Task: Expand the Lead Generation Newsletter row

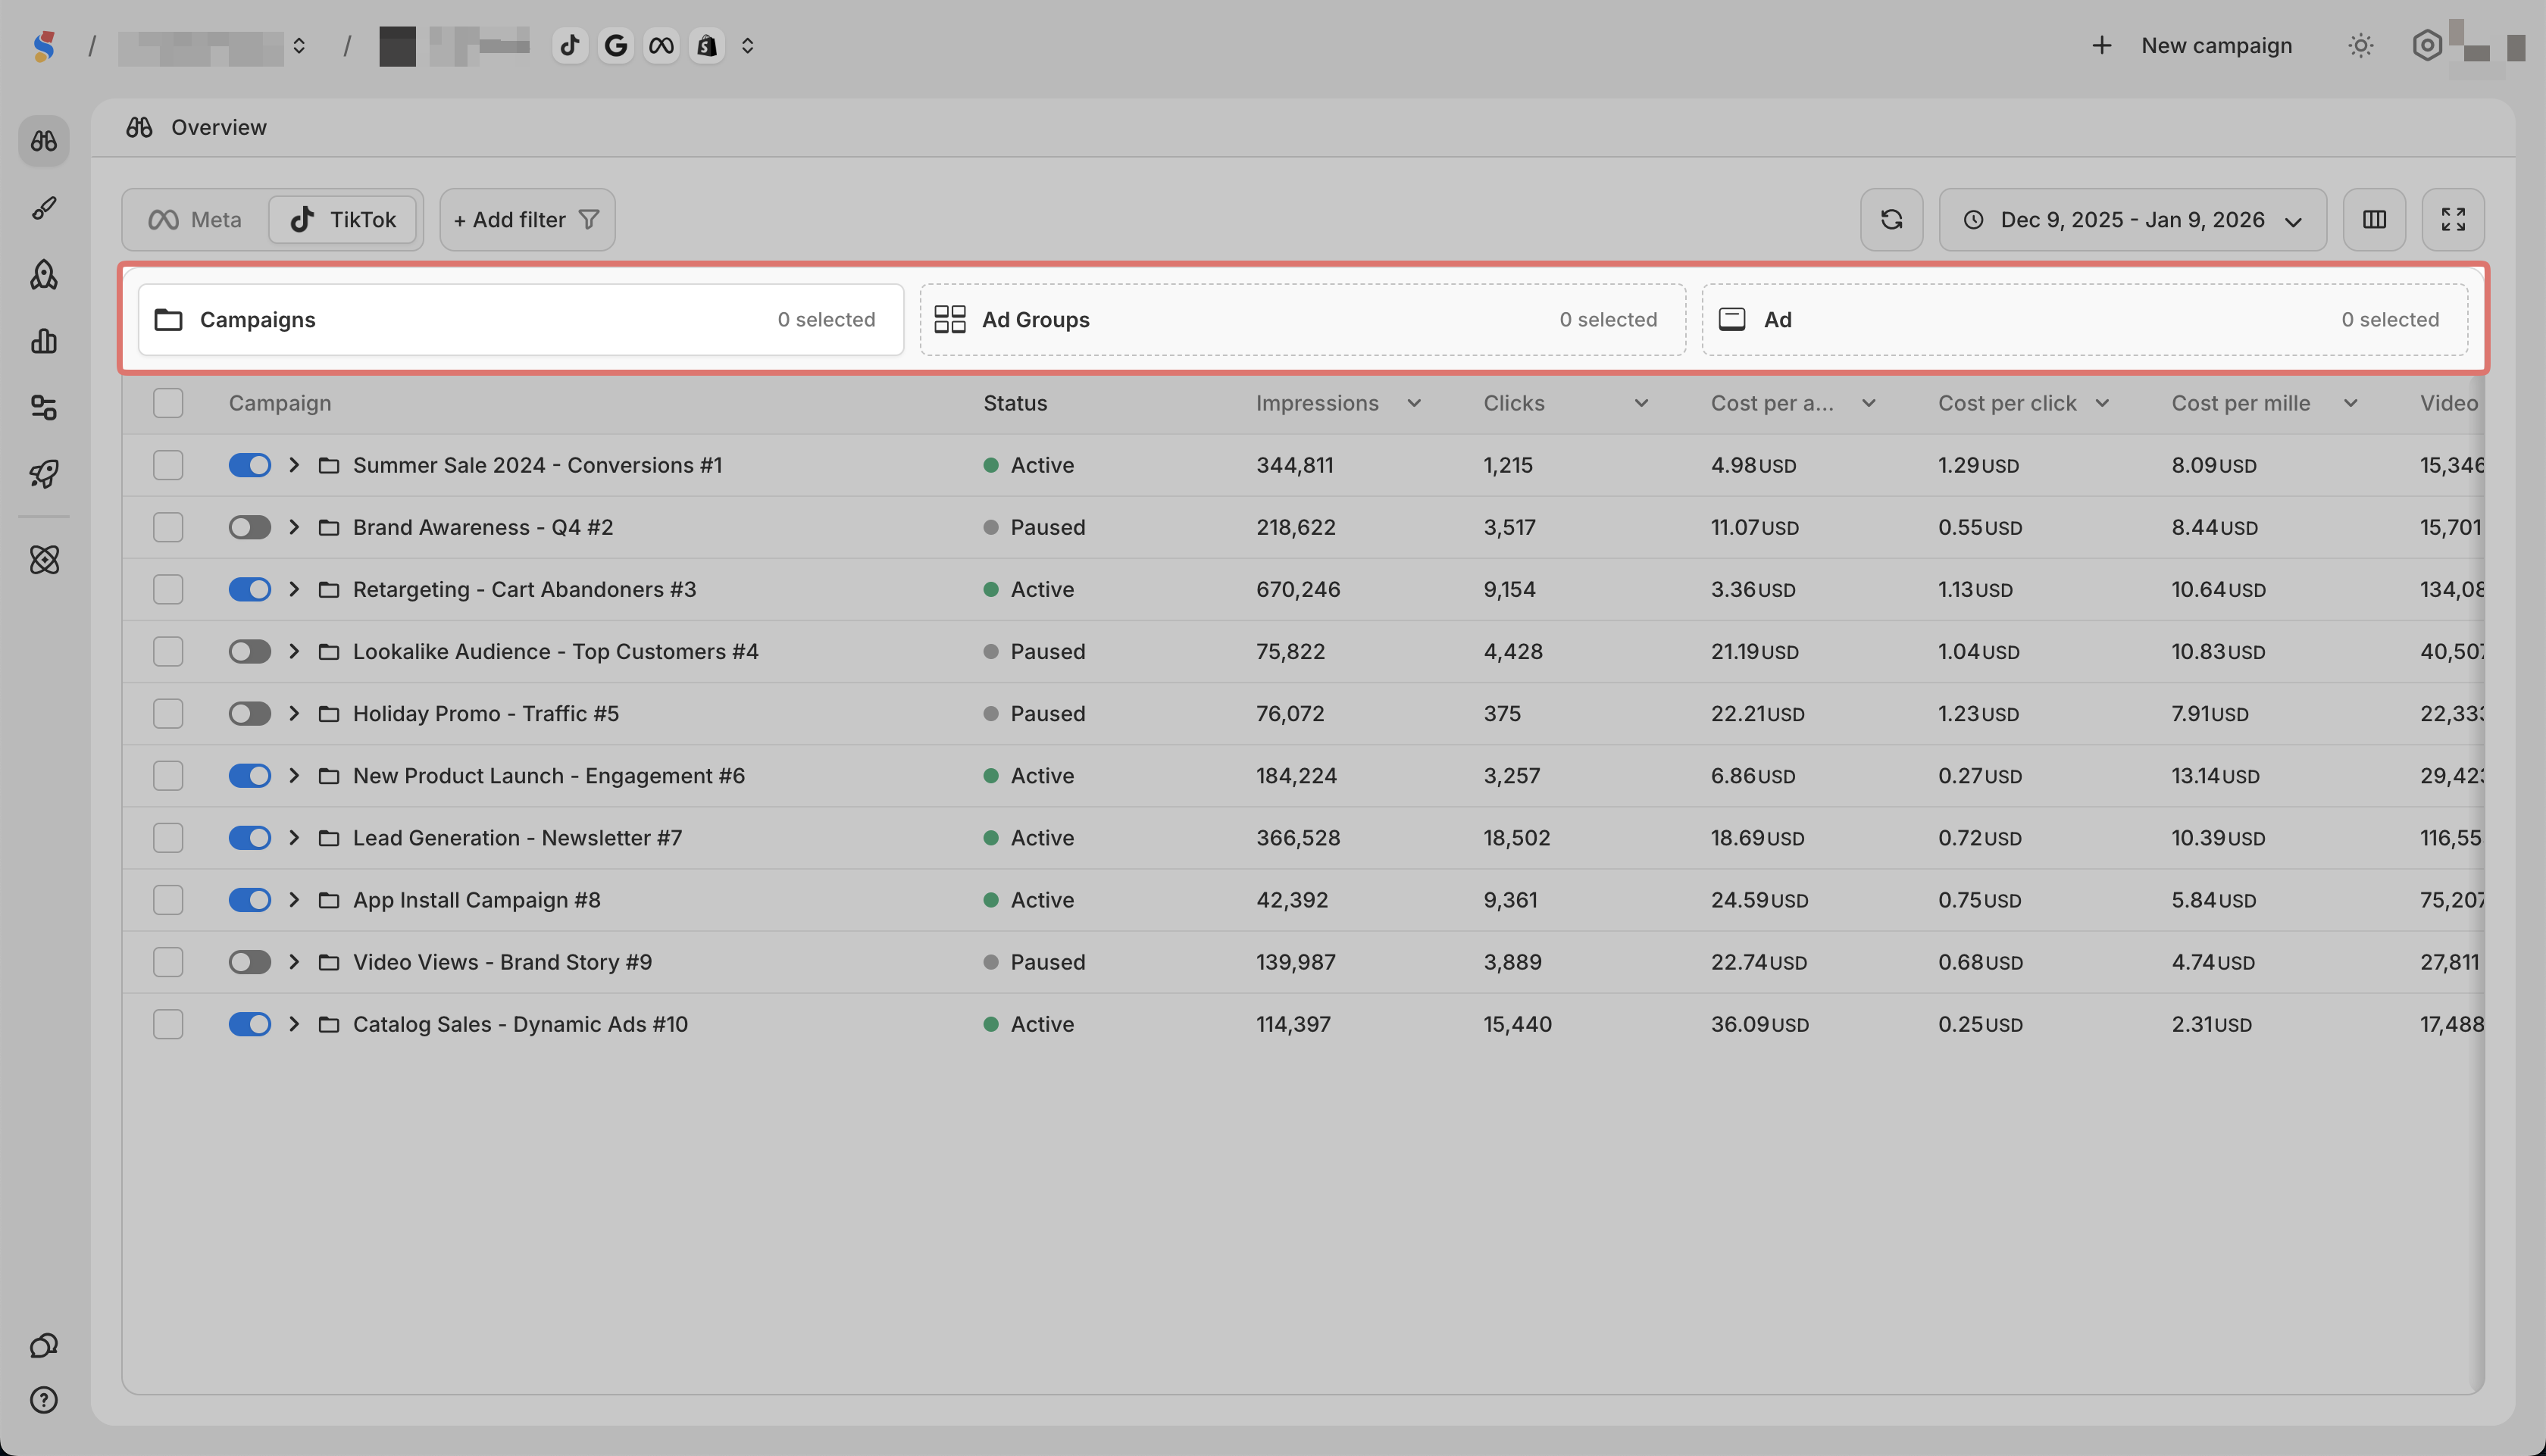Action: point(294,838)
